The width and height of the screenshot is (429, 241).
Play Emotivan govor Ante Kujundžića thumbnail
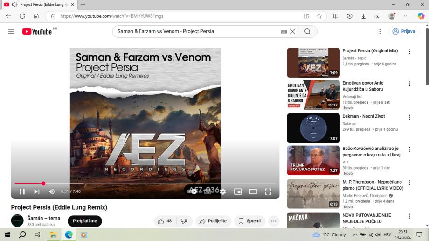[x=313, y=95]
